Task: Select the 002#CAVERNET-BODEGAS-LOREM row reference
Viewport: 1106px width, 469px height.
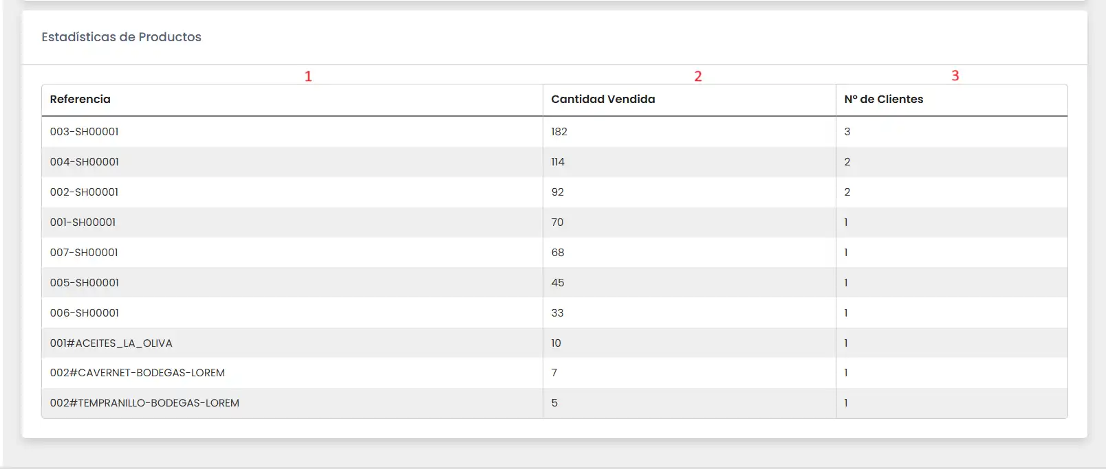Action: coord(137,373)
